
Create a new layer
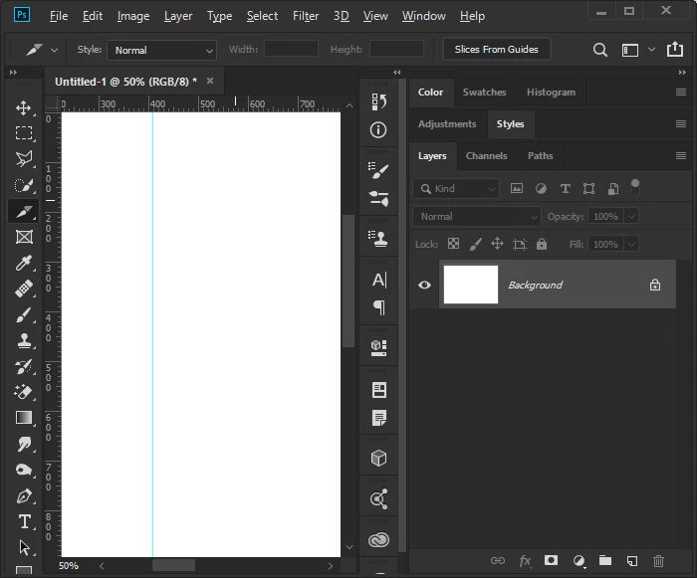tap(631, 561)
